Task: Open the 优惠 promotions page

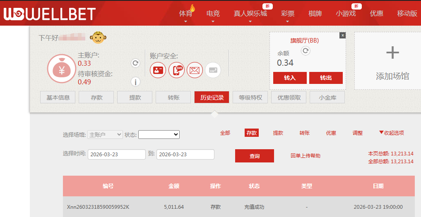Action: (x=376, y=13)
